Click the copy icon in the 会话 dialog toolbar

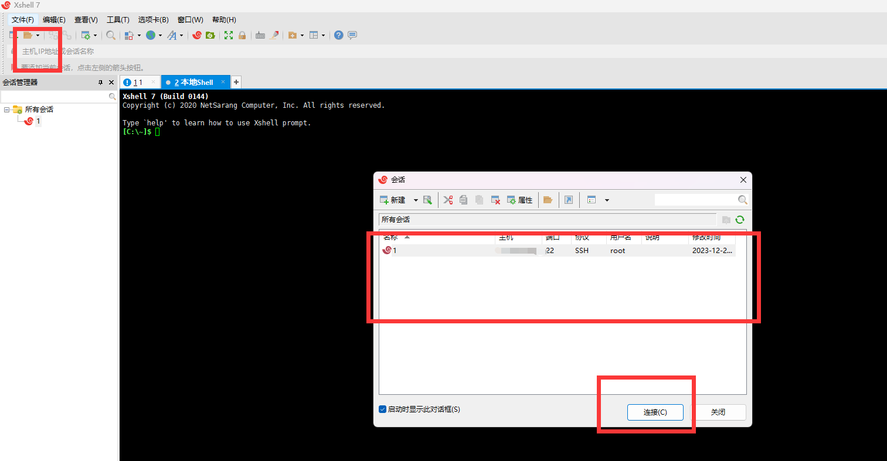[x=463, y=200]
